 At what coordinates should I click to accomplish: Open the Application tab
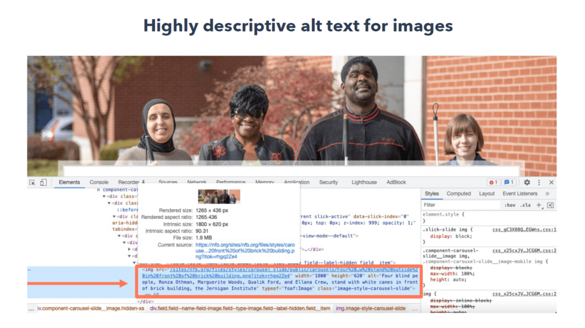pos(296,182)
